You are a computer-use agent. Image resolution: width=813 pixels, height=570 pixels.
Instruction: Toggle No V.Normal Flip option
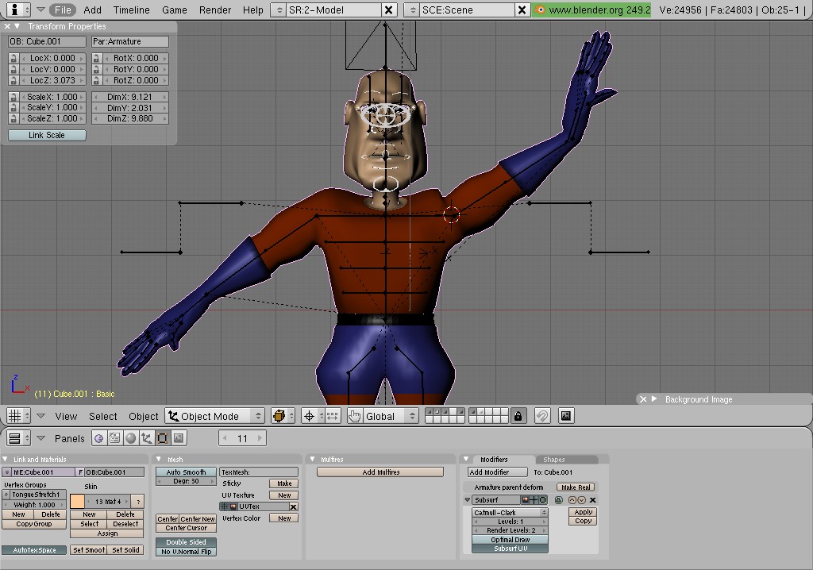pyautogui.click(x=186, y=551)
